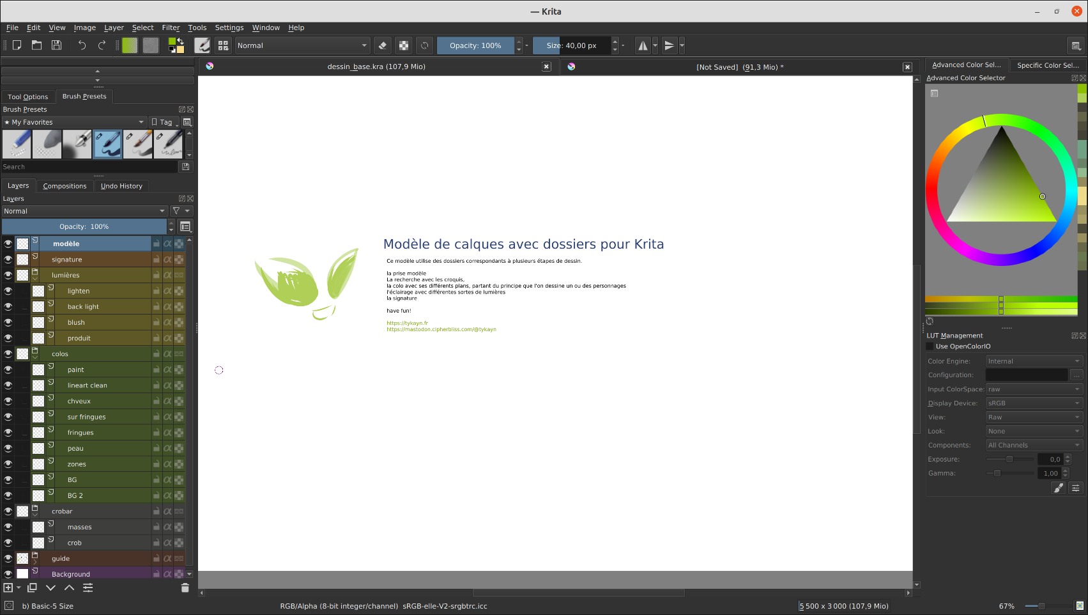Move layer down arrow

pos(50,588)
